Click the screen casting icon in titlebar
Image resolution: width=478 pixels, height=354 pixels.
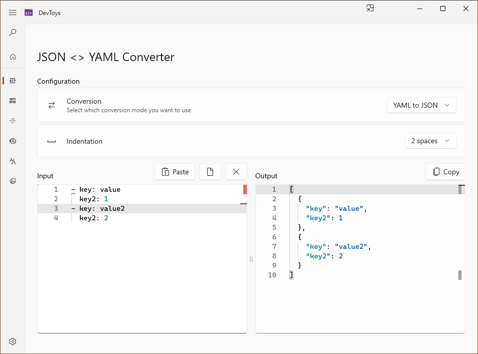coord(370,9)
